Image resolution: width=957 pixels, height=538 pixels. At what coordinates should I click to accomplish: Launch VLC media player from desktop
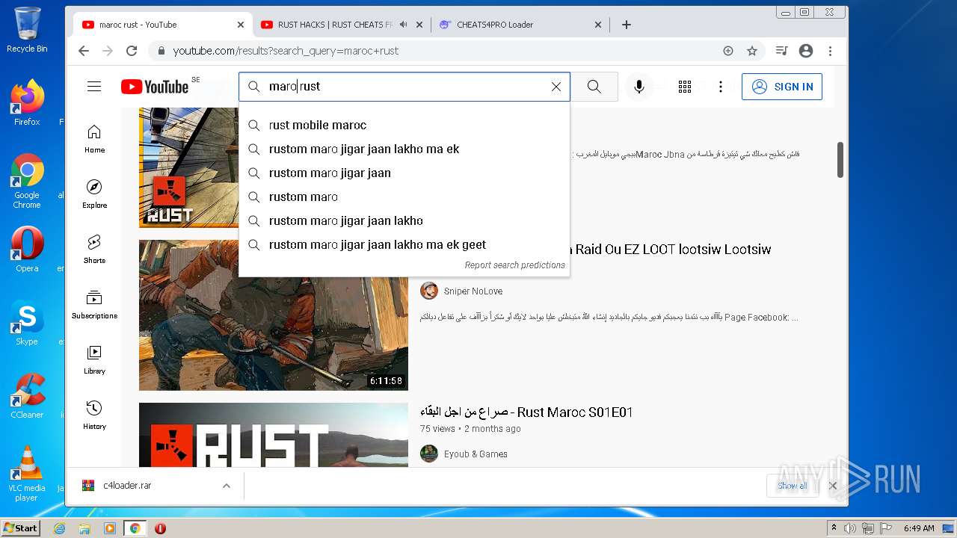tap(27, 474)
